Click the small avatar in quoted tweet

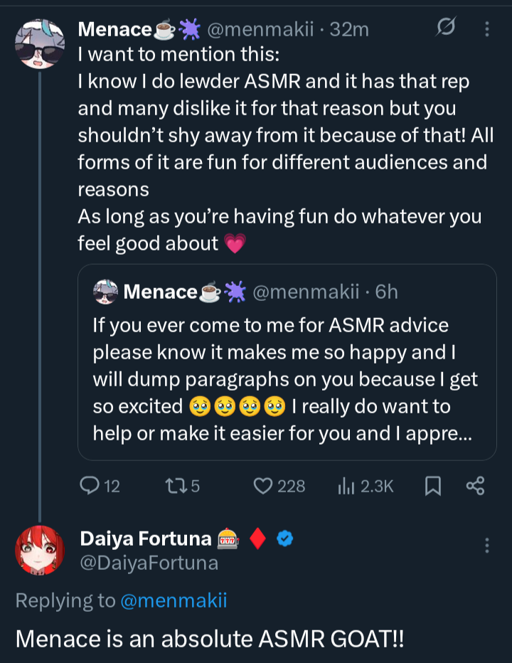105,292
